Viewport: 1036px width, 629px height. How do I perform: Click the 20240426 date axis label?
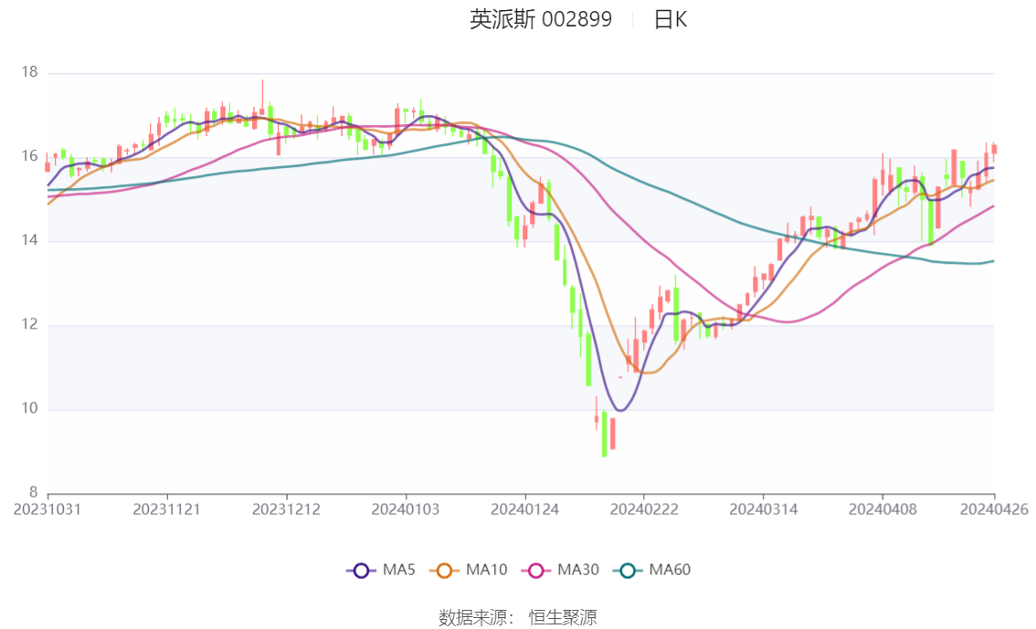pos(994,509)
